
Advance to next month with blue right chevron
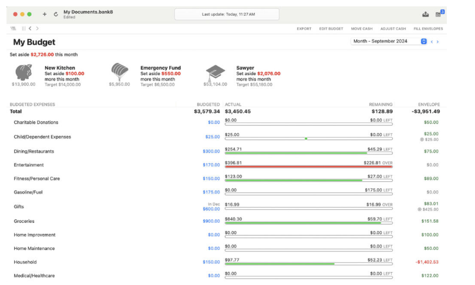pyautogui.click(x=437, y=42)
